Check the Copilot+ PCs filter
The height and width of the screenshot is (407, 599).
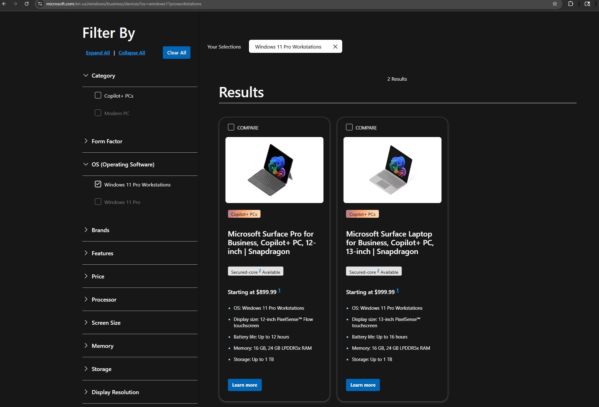[98, 95]
